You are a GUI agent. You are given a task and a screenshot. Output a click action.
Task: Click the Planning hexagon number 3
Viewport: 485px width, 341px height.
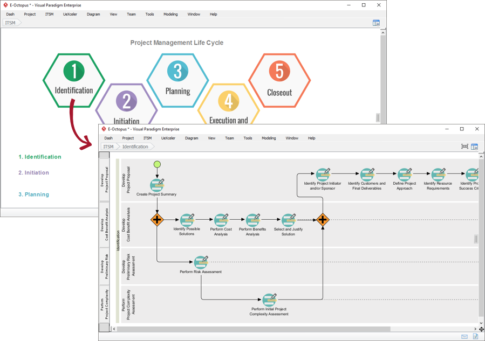tap(177, 80)
